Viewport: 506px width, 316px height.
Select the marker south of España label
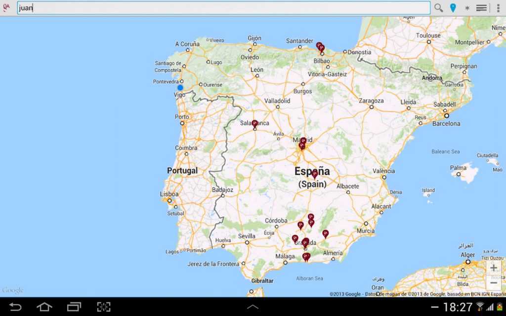314,173
